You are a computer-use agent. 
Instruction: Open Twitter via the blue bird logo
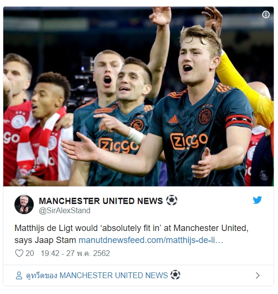pyautogui.click(x=257, y=200)
